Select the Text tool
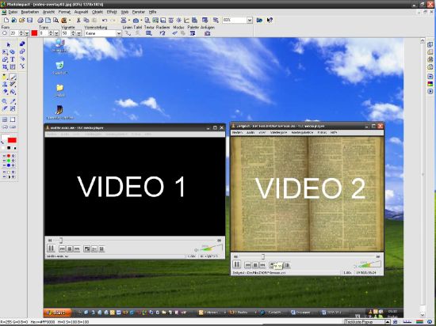Viewport: 436px width, 326px height. [x=13, y=59]
